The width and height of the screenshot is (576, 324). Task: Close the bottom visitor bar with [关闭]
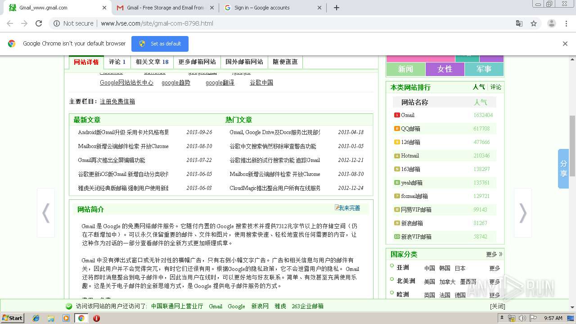498,306
